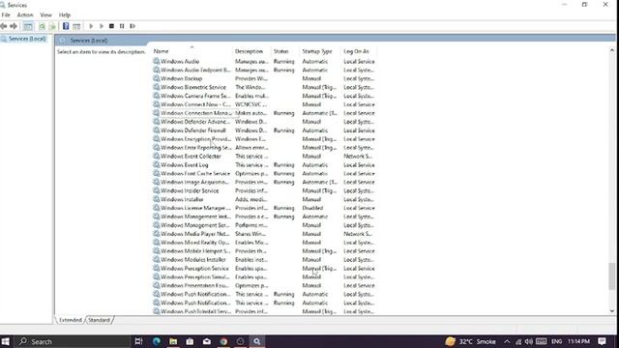Switch to the Standard tab

point(99,320)
